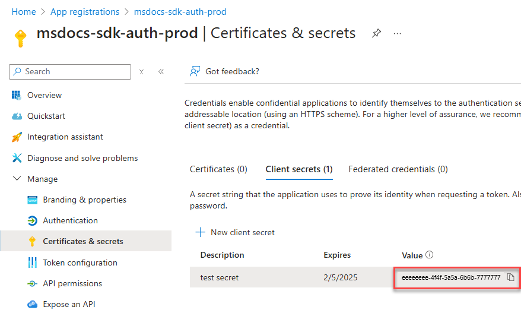This screenshot has width=521, height=313.
Task: Open Authentication in the Manage menu
Action: click(70, 220)
